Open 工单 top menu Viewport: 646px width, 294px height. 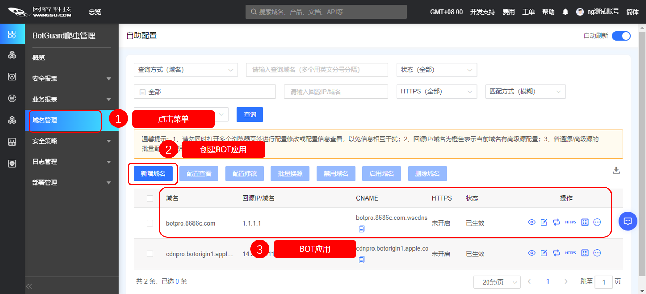[x=528, y=12]
